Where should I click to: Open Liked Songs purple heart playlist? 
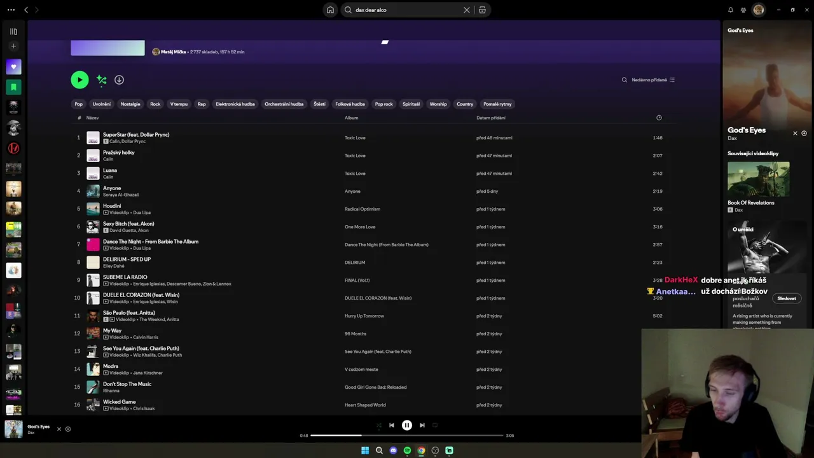(13, 67)
